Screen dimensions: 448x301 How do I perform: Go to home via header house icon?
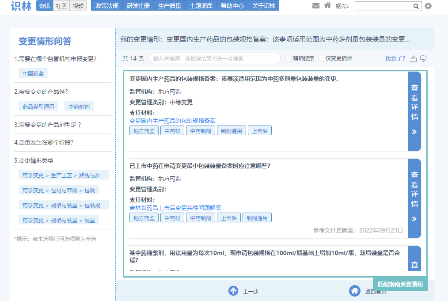[327, 5]
